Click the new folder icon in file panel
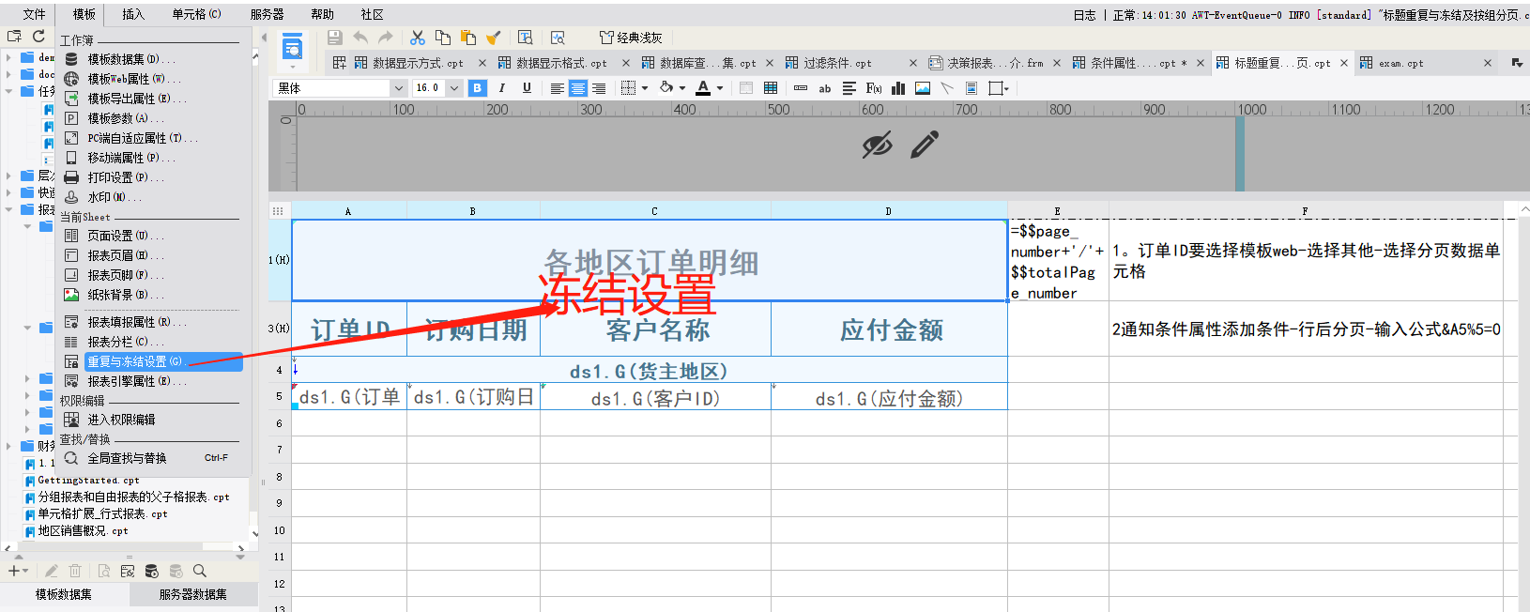 point(14,37)
